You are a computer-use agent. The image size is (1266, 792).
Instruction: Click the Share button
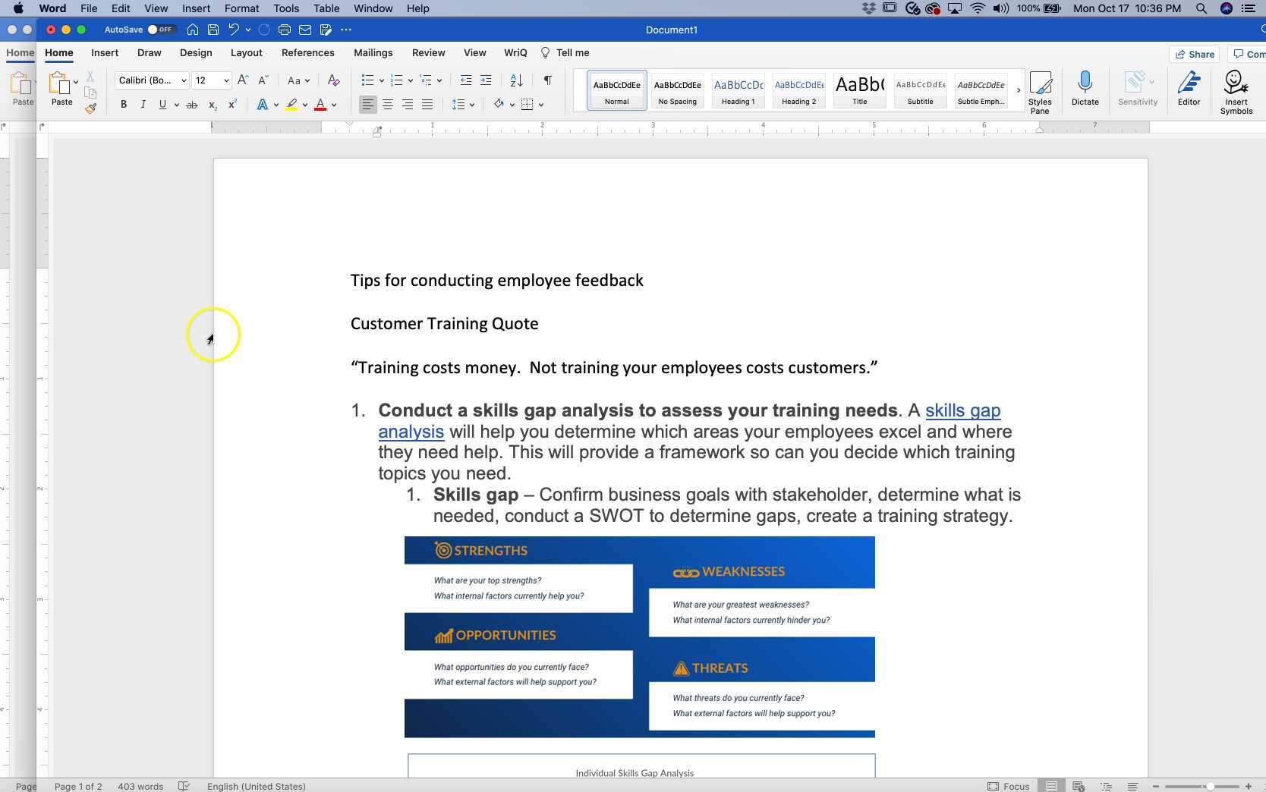tap(1195, 54)
